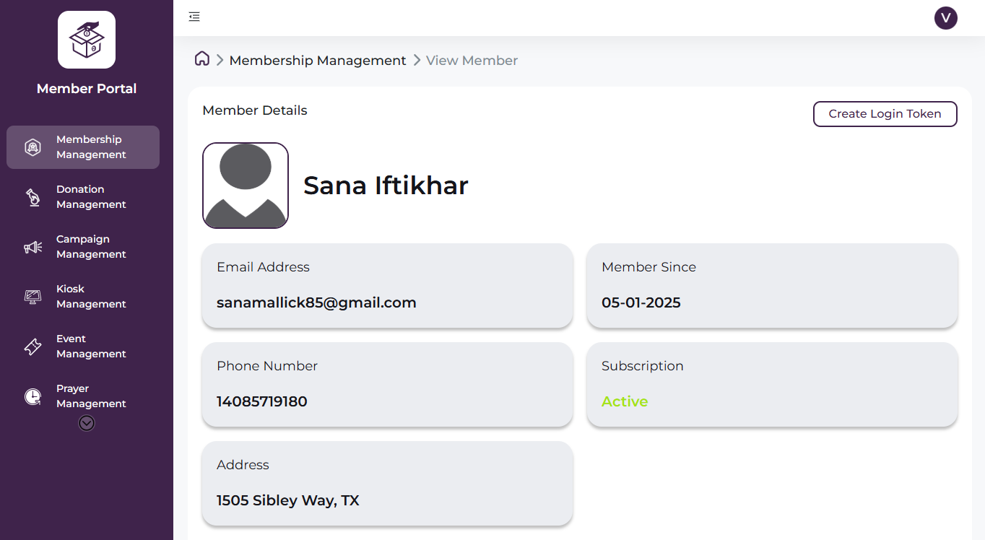The height and width of the screenshot is (540, 985).
Task: Click the Member Portal logo icon
Action: (x=87, y=40)
